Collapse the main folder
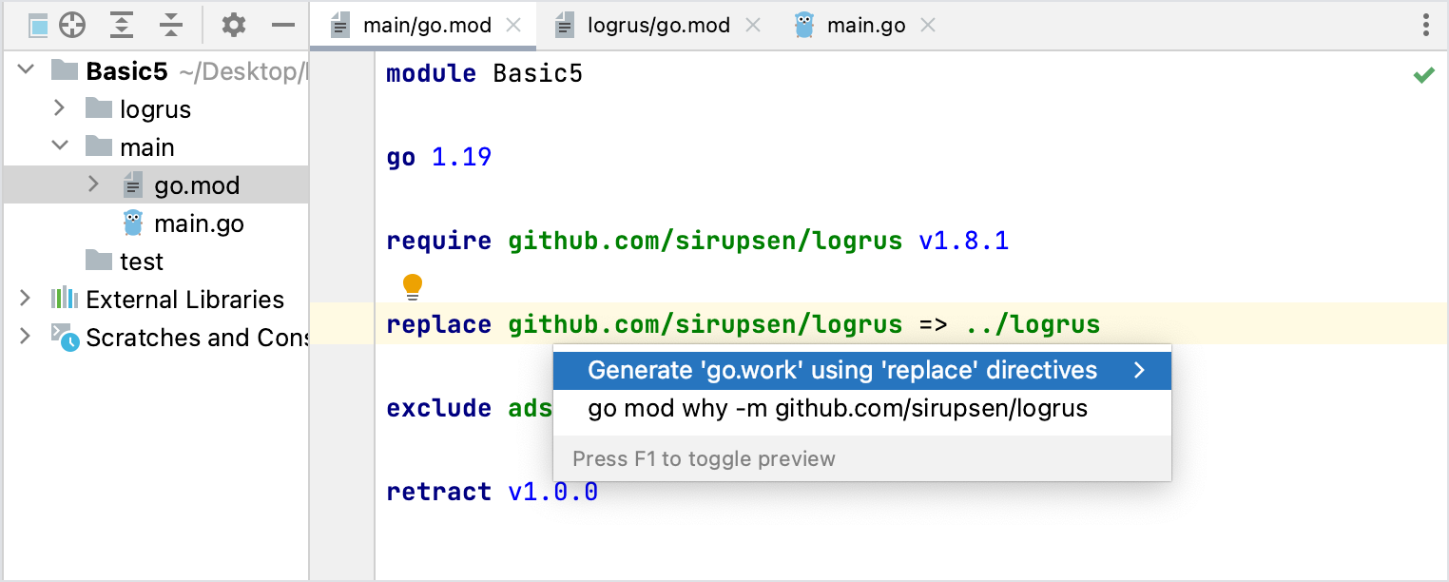This screenshot has height=582, width=1449. pos(59,146)
